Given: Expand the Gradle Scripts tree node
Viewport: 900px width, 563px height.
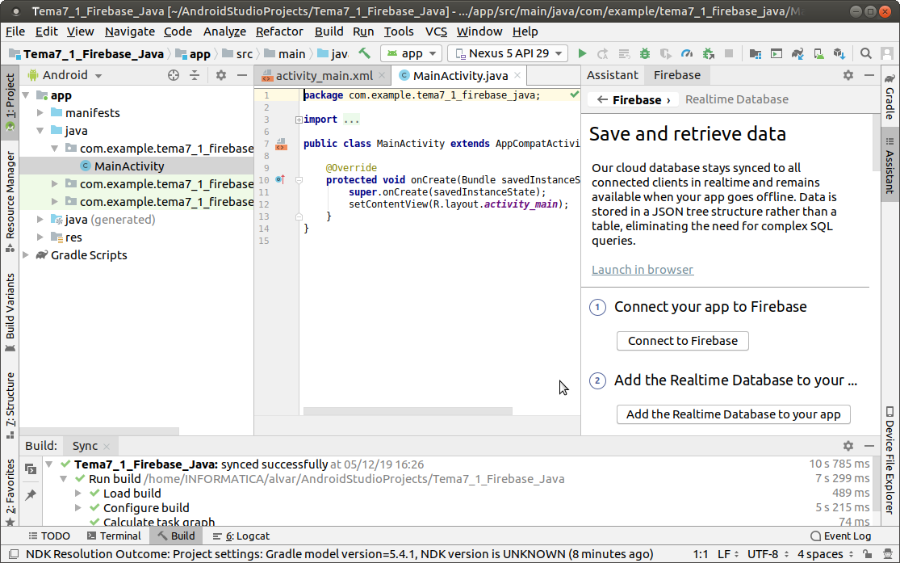Looking at the screenshot, I should pyautogui.click(x=26, y=255).
